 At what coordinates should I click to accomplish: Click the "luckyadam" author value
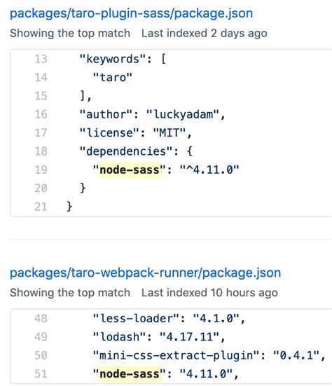183,114
